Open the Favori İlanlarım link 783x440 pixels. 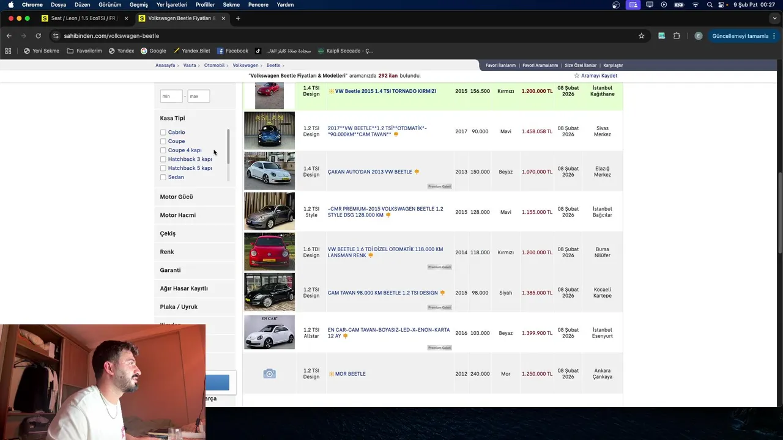(x=500, y=65)
